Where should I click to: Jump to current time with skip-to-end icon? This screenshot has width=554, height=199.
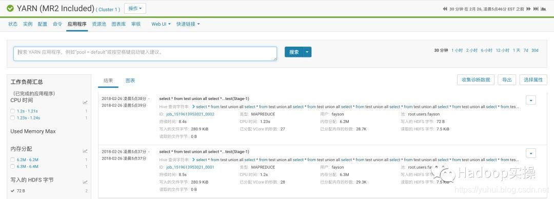click(536, 9)
